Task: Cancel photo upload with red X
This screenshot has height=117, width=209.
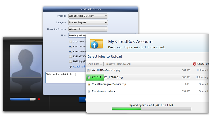Action: [39, 99]
